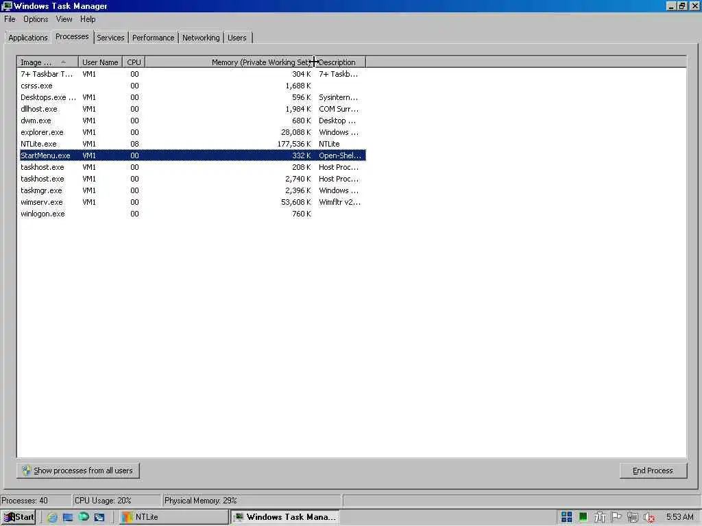Screen dimensions: 702x526
Task: Click the fourth quick launch window icon
Action: [x=99, y=517]
